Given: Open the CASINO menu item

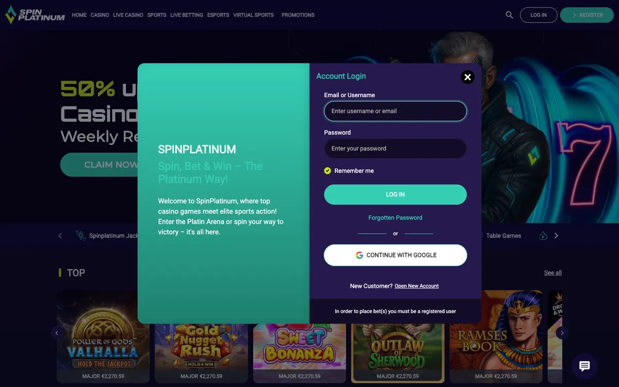Looking at the screenshot, I should pyautogui.click(x=100, y=15).
